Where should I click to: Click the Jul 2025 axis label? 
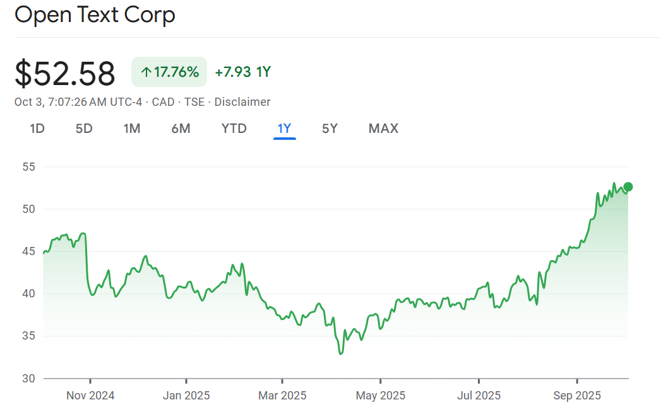pos(479,396)
